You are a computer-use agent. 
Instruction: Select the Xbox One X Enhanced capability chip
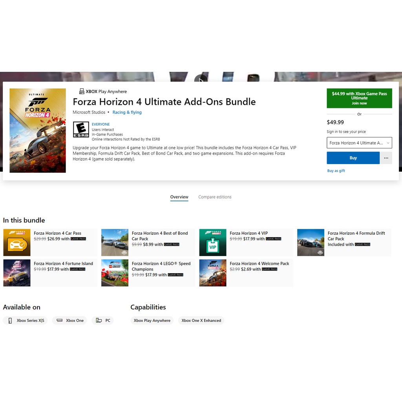coord(201,320)
